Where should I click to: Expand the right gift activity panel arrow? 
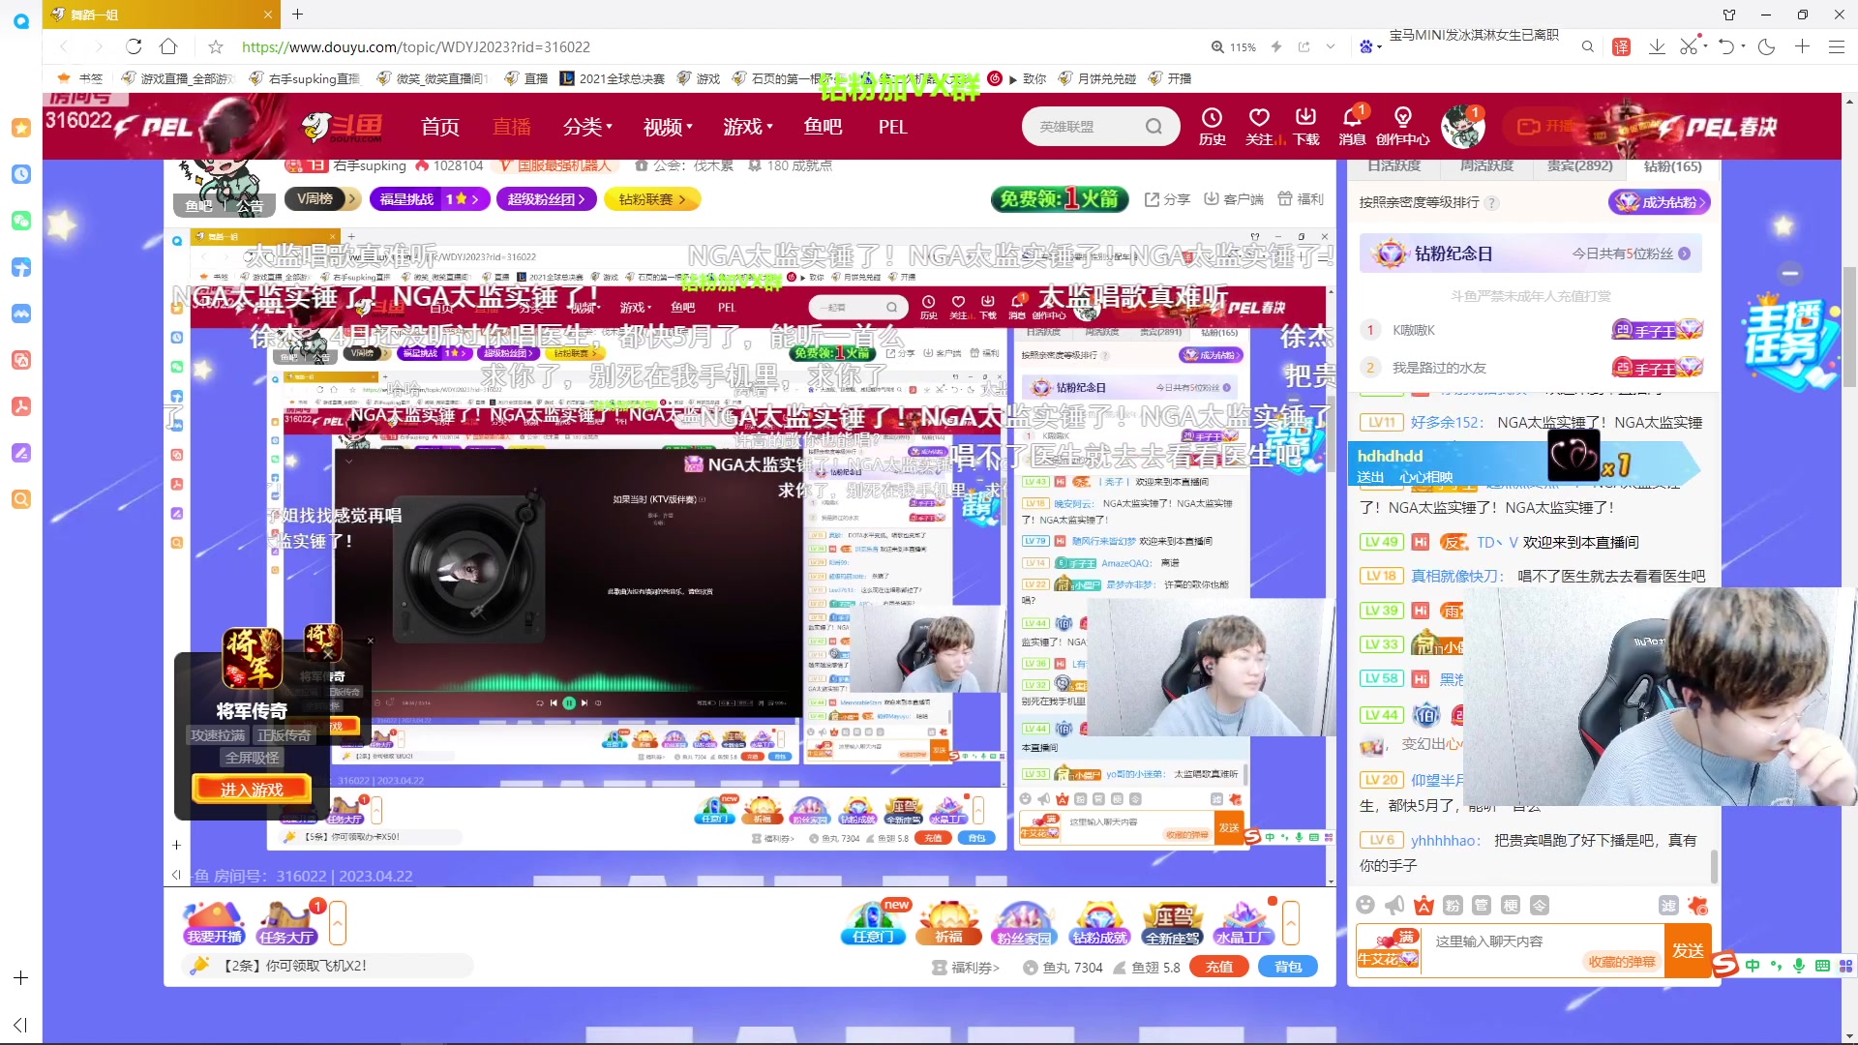[x=1290, y=923]
